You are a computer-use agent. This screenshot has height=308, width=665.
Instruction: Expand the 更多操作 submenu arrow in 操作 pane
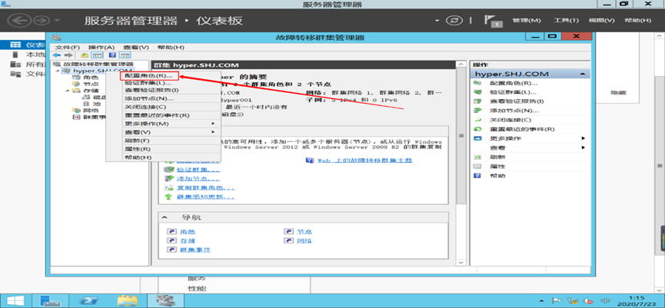(x=584, y=138)
